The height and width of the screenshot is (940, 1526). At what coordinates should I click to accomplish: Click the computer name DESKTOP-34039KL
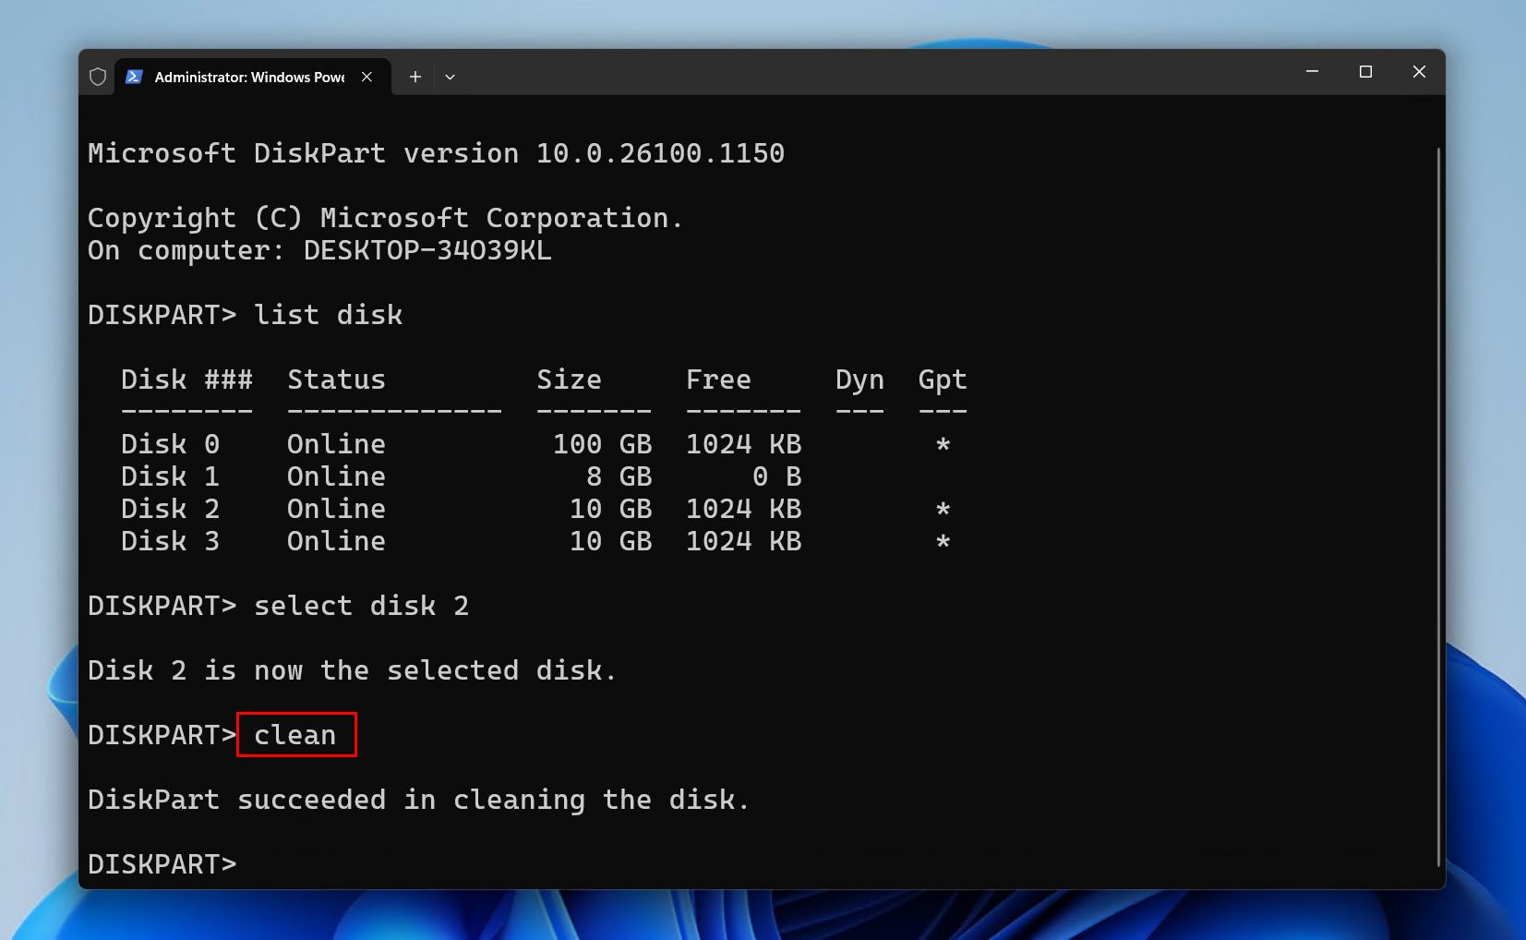click(427, 249)
